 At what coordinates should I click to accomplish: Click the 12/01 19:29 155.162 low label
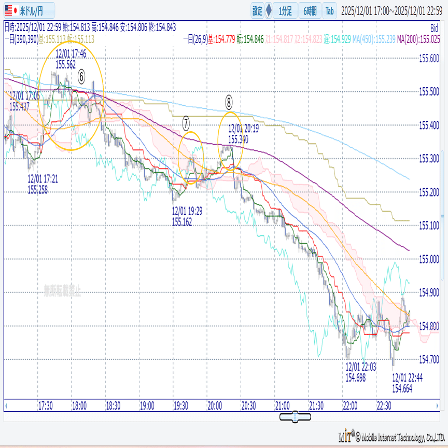pos(187,217)
